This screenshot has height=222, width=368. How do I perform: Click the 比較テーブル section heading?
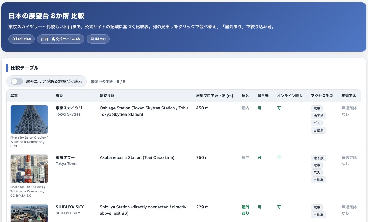click(x=24, y=68)
